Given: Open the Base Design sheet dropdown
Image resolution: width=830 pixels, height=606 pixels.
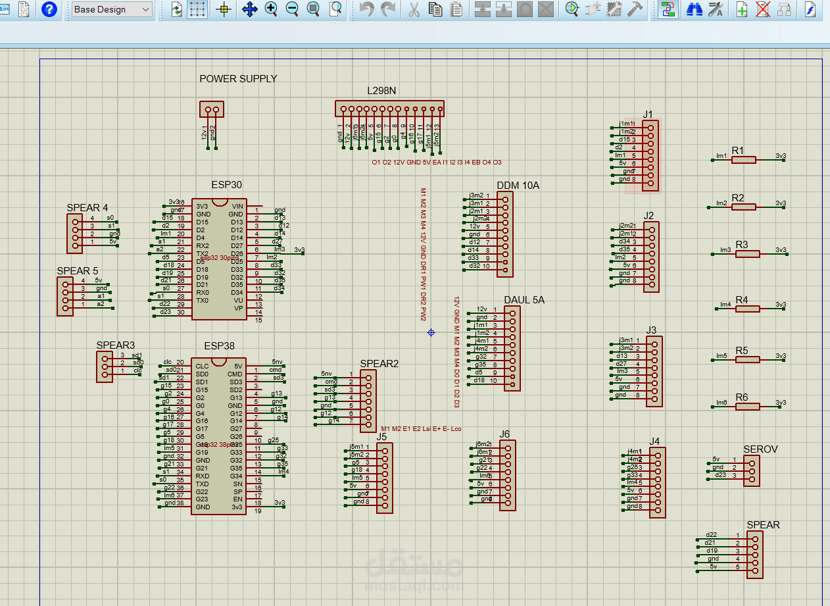Looking at the screenshot, I should pyautogui.click(x=111, y=9).
